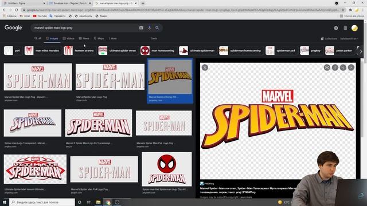Click the Windows taskbar search box
This screenshot has width=367, height=206.
click(x=42, y=202)
